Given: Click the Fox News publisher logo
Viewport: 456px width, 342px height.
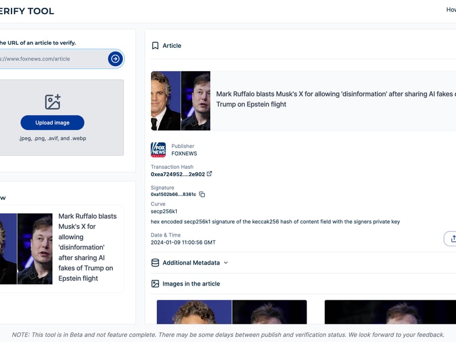Looking at the screenshot, I should (x=158, y=150).
